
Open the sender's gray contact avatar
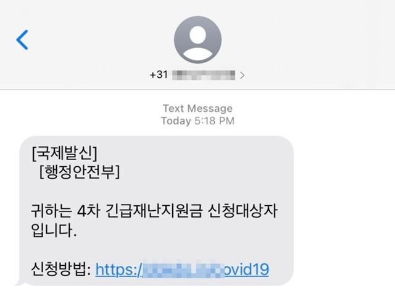197,40
